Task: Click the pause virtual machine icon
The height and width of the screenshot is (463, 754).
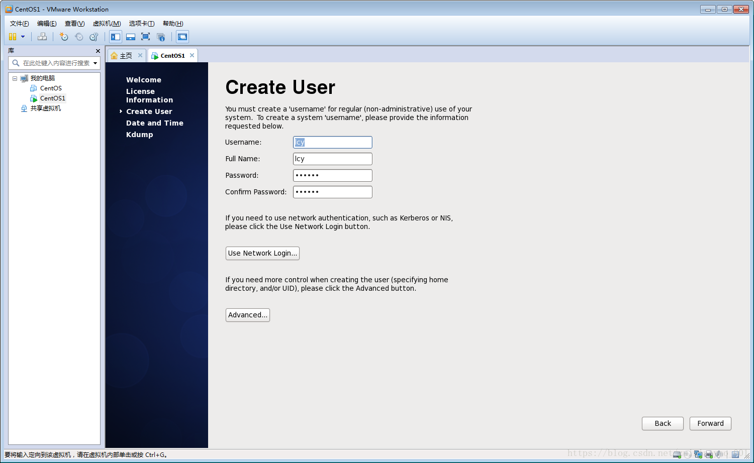Action: pyautogui.click(x=13, y=37)
